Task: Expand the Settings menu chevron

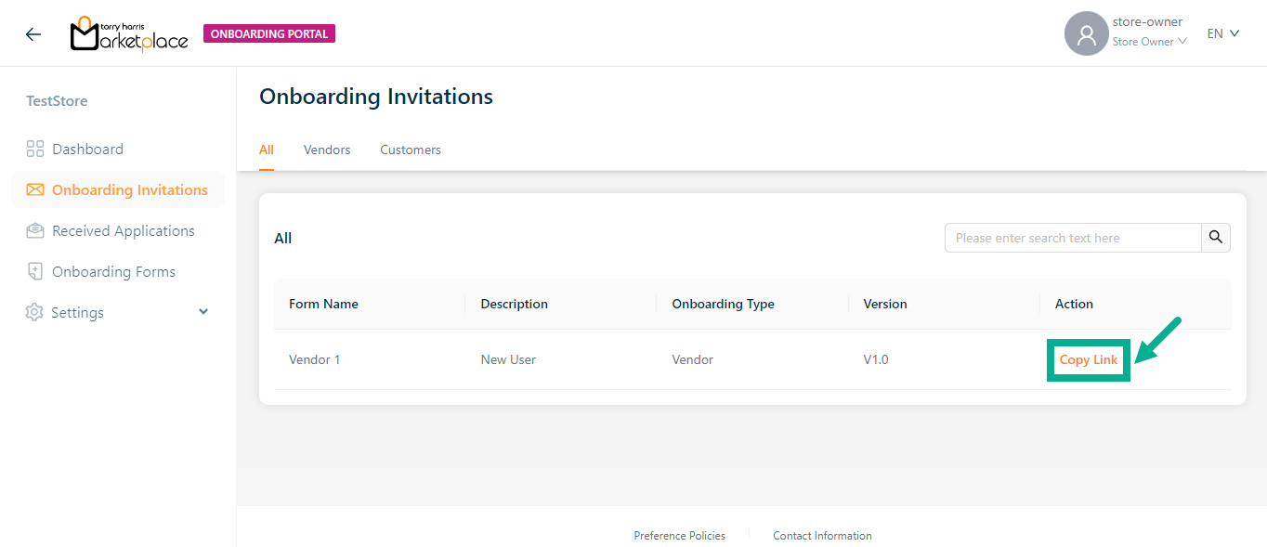Action: click(203, 312)
